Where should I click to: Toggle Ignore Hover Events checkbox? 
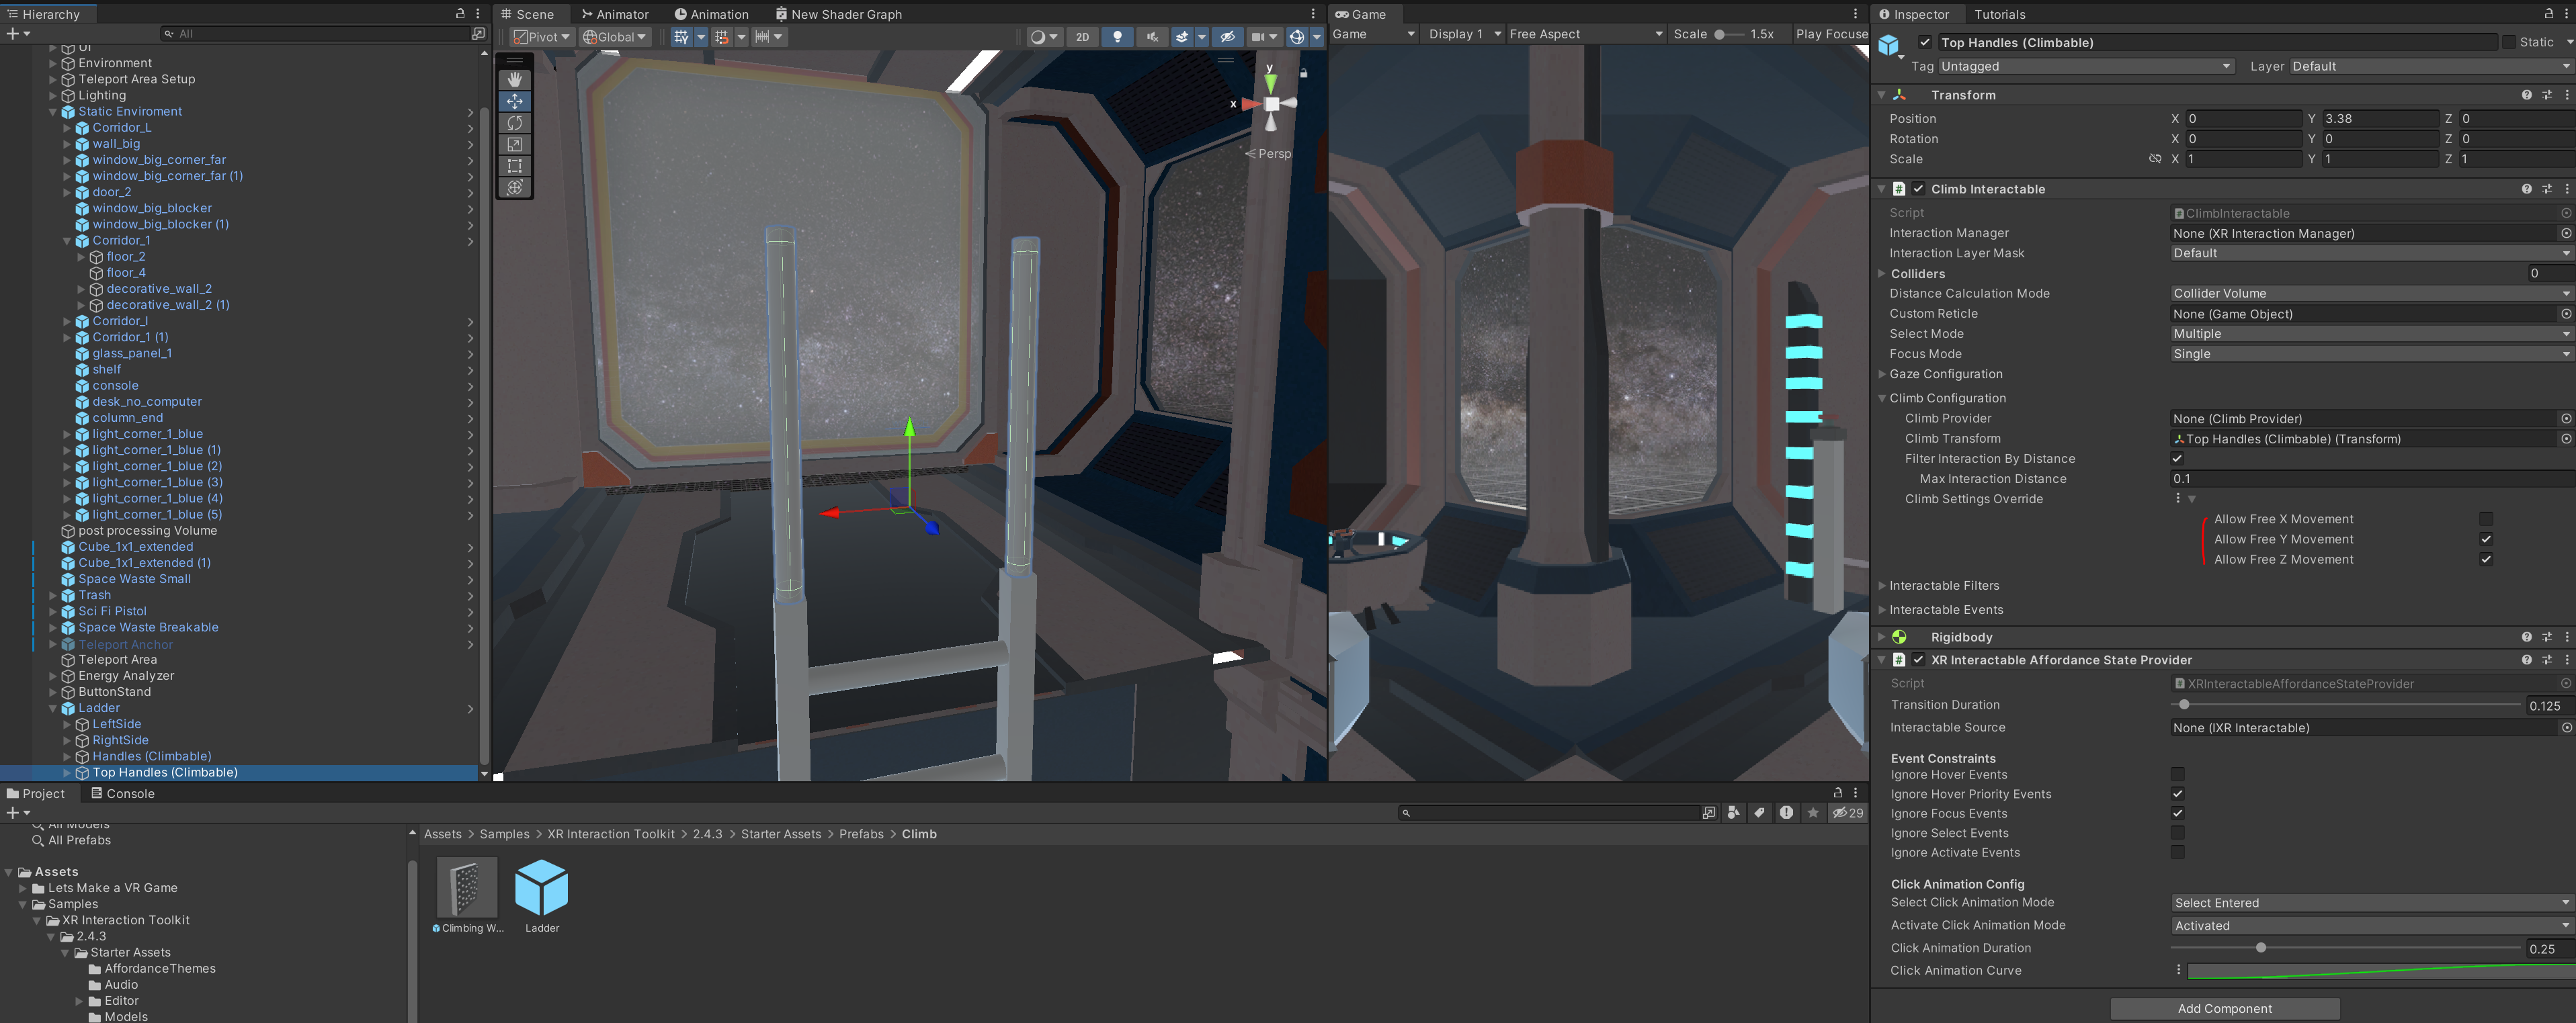[2177, 774]
